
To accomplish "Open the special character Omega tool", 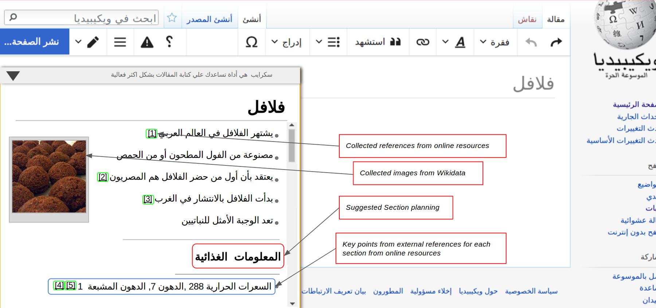I will point(251,42).
